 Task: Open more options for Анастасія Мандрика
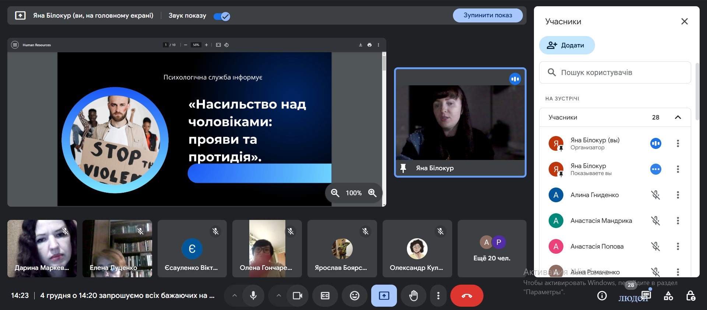678,221
